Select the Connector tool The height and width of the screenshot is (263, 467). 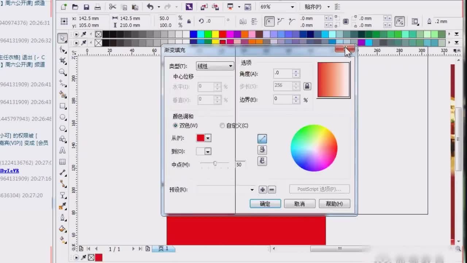63,184
